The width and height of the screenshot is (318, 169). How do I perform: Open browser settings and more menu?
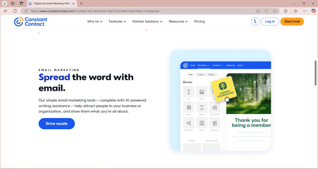pos(305,11)
